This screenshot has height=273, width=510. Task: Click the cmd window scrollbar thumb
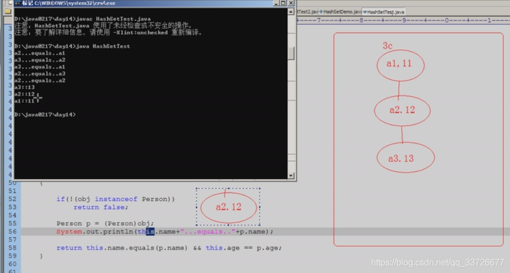[x=291, y=53]
